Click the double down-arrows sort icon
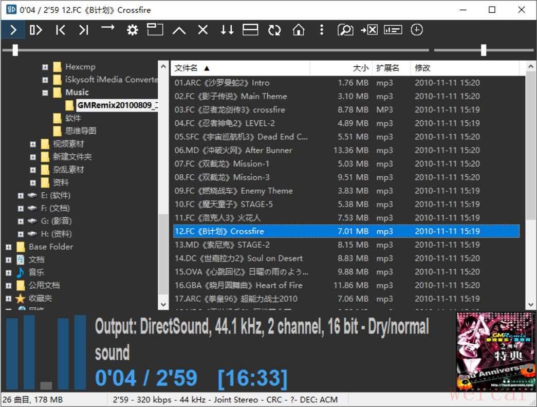 click(x=227, y=30)
